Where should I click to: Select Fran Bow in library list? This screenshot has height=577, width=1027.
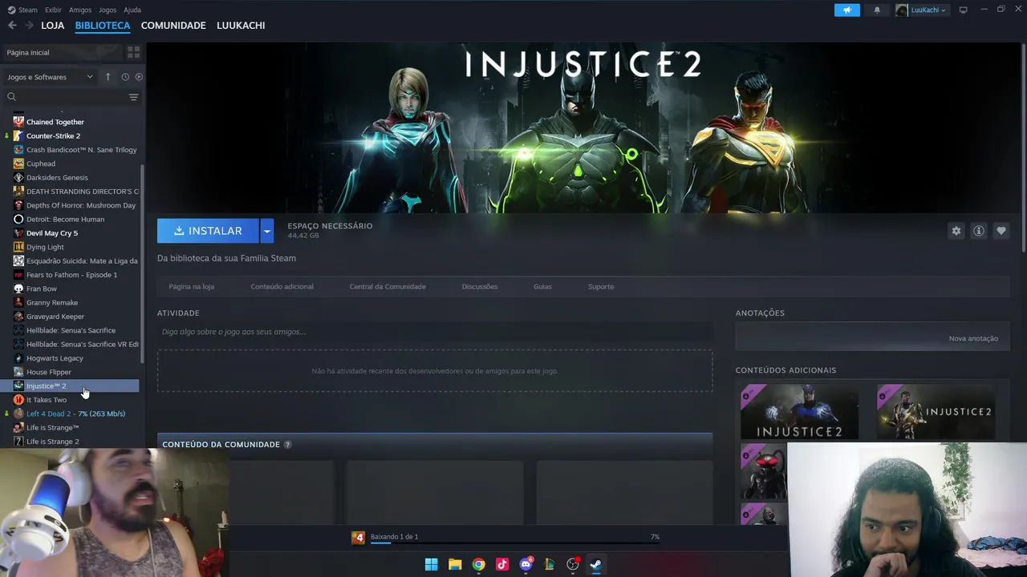pos(42,288)
